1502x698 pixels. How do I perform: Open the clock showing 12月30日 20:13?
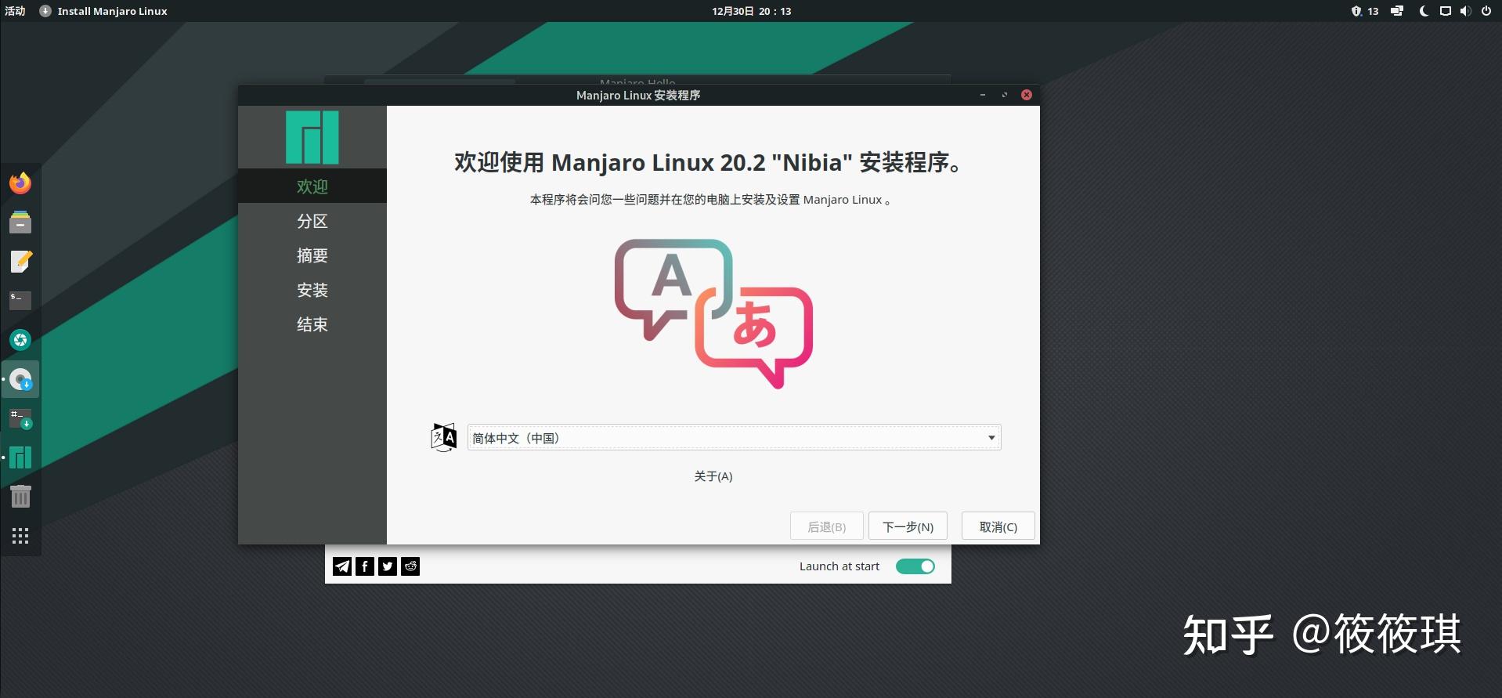click(751, 11)
